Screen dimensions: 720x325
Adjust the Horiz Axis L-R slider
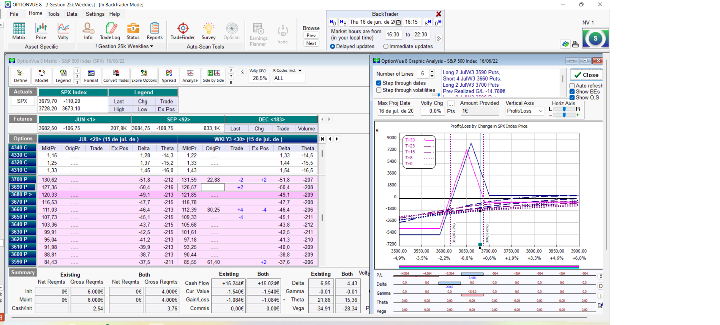pos(564,109)
